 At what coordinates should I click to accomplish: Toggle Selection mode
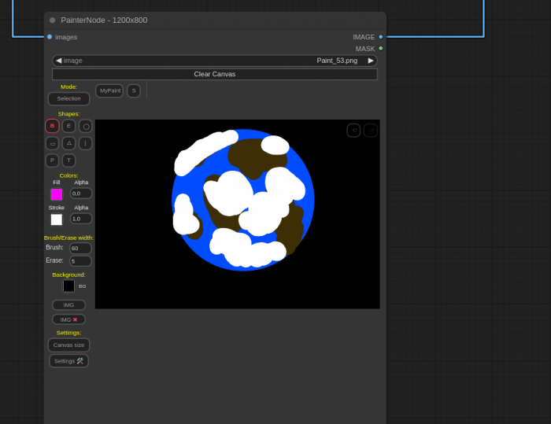click(x=68, y=99)
